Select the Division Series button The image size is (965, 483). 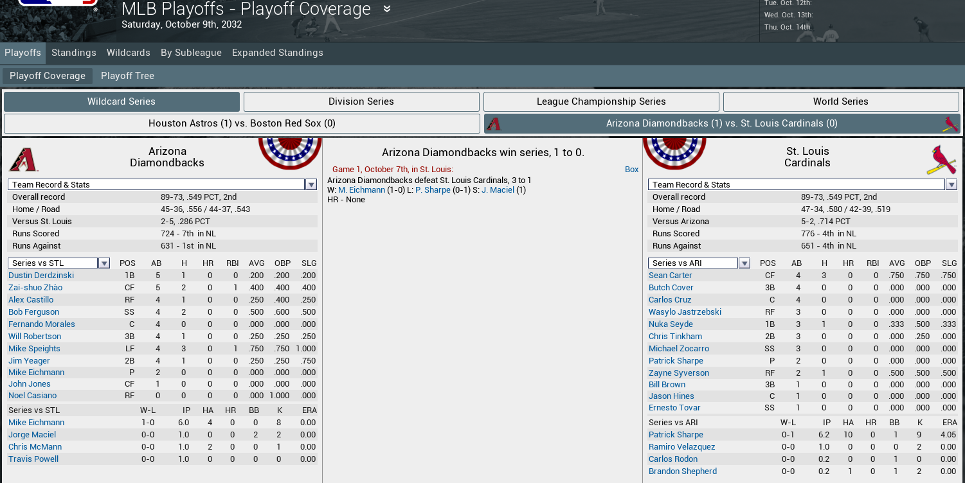361,101
